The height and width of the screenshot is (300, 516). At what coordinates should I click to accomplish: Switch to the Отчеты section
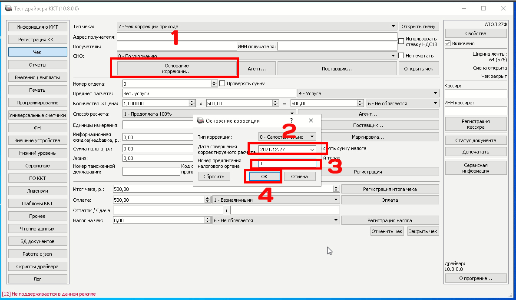pos(37,65)
